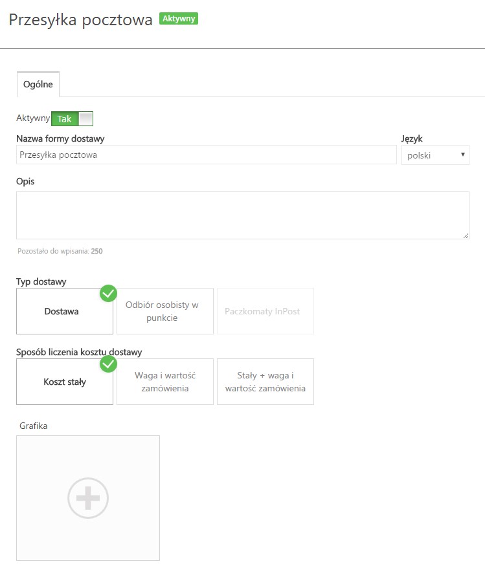Switch to the Ogólne tab

38,84
